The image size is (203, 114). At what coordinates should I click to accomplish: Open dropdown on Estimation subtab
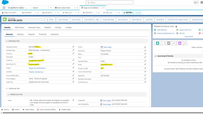(x=35, y=13)
